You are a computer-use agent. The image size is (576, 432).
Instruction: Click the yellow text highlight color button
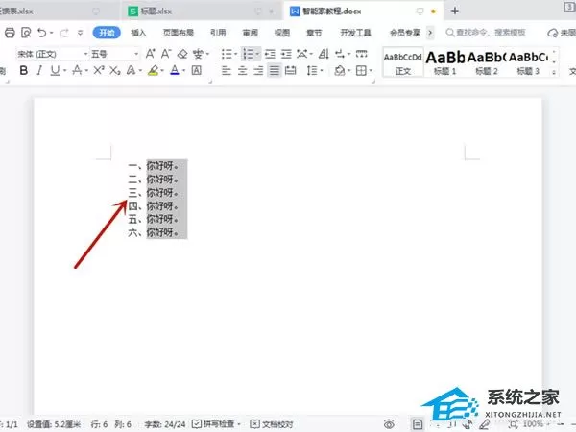154,70
